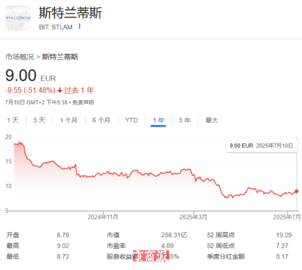The image size is (302, 270).
Task: Select the 5 天 time range tab
Action: 39,120
